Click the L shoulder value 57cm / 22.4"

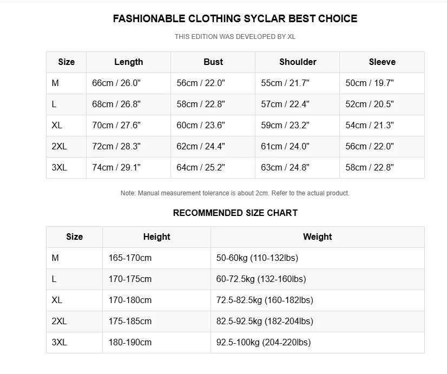[x=297, y=104]
